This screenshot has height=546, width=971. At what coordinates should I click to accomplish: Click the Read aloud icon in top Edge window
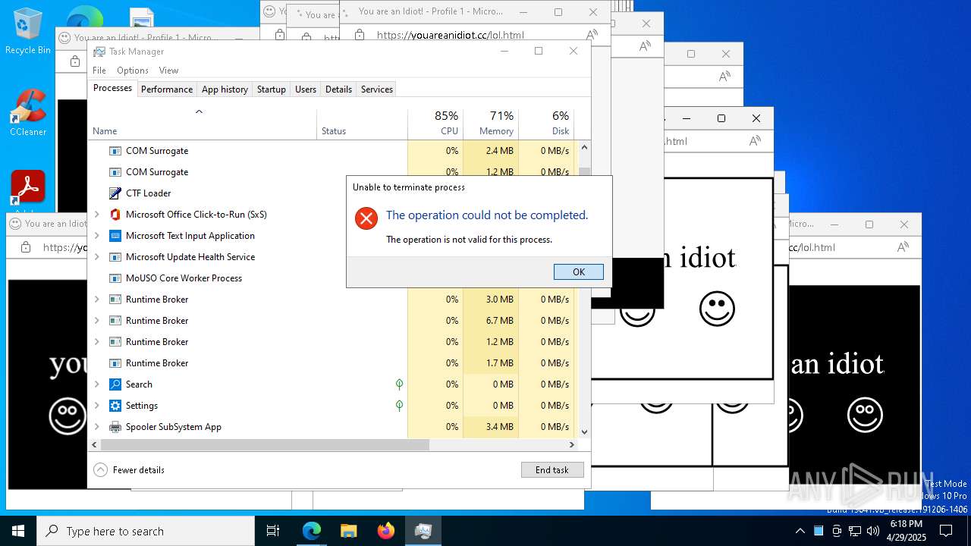592,34
